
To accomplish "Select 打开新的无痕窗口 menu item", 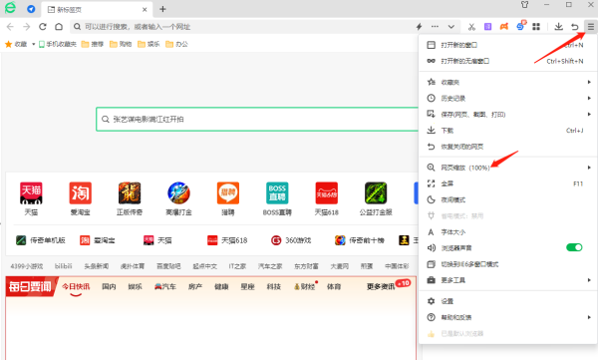I will coord(507,61).
